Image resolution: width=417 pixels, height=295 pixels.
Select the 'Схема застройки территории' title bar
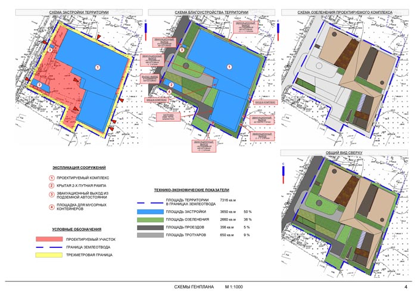(x=73, y=11)
